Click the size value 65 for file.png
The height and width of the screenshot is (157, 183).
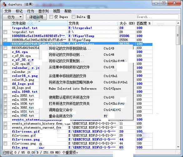tap(121, 147)
